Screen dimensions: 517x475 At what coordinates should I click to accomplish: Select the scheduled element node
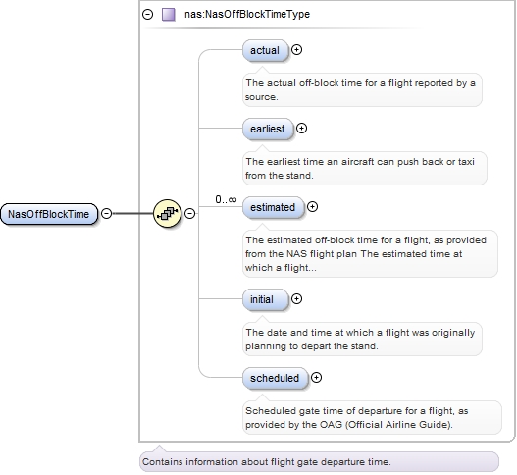275,378
